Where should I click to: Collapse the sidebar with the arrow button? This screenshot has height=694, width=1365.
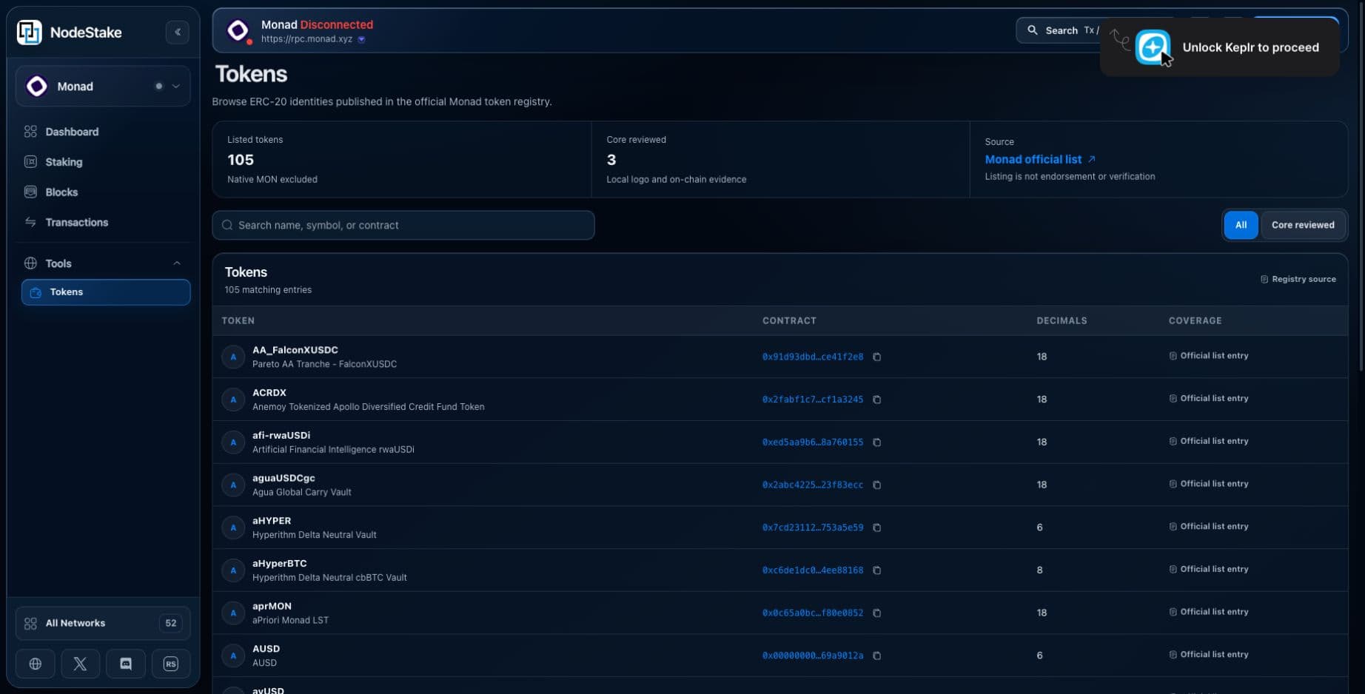coord(178,32)
